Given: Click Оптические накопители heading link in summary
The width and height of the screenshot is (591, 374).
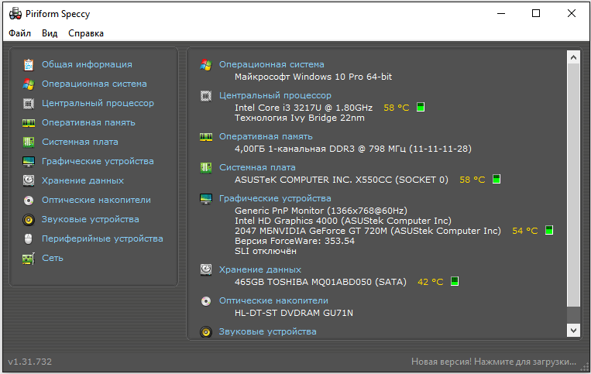Looking at the screenshot, I should [273, 300].
